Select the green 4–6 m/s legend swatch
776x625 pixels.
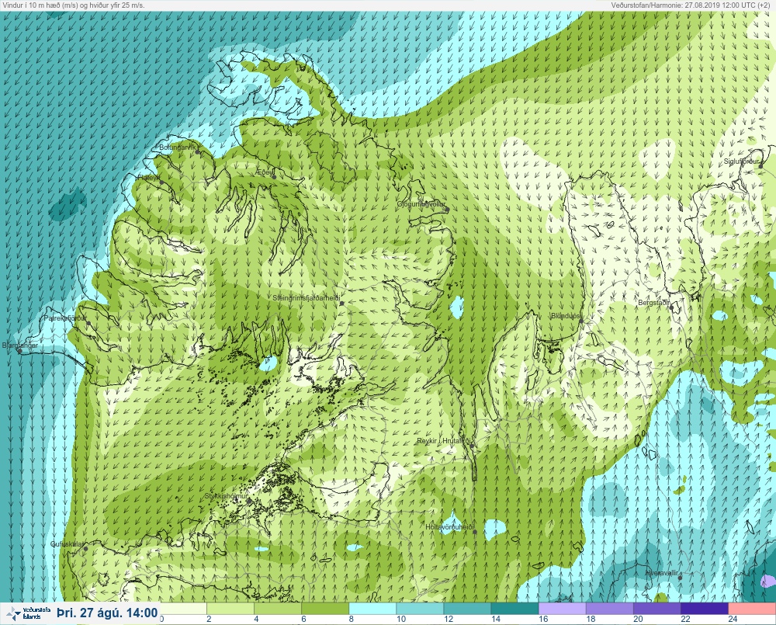(278, 608)
